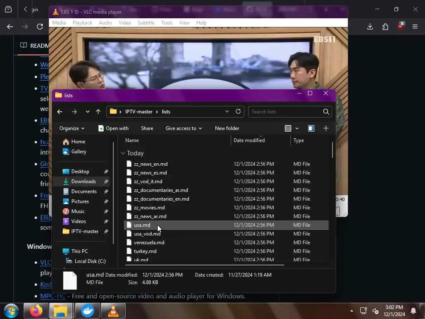Click the search magnifier icon

coord(326,111)
